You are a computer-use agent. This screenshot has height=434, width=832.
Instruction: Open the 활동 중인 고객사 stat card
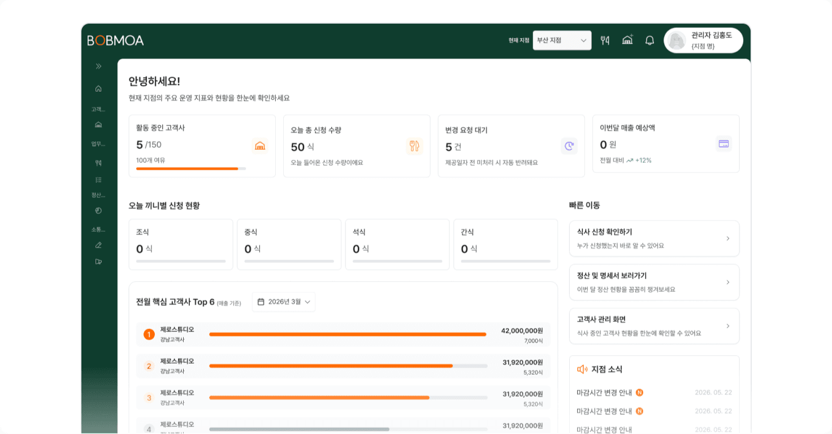(202, 146)
